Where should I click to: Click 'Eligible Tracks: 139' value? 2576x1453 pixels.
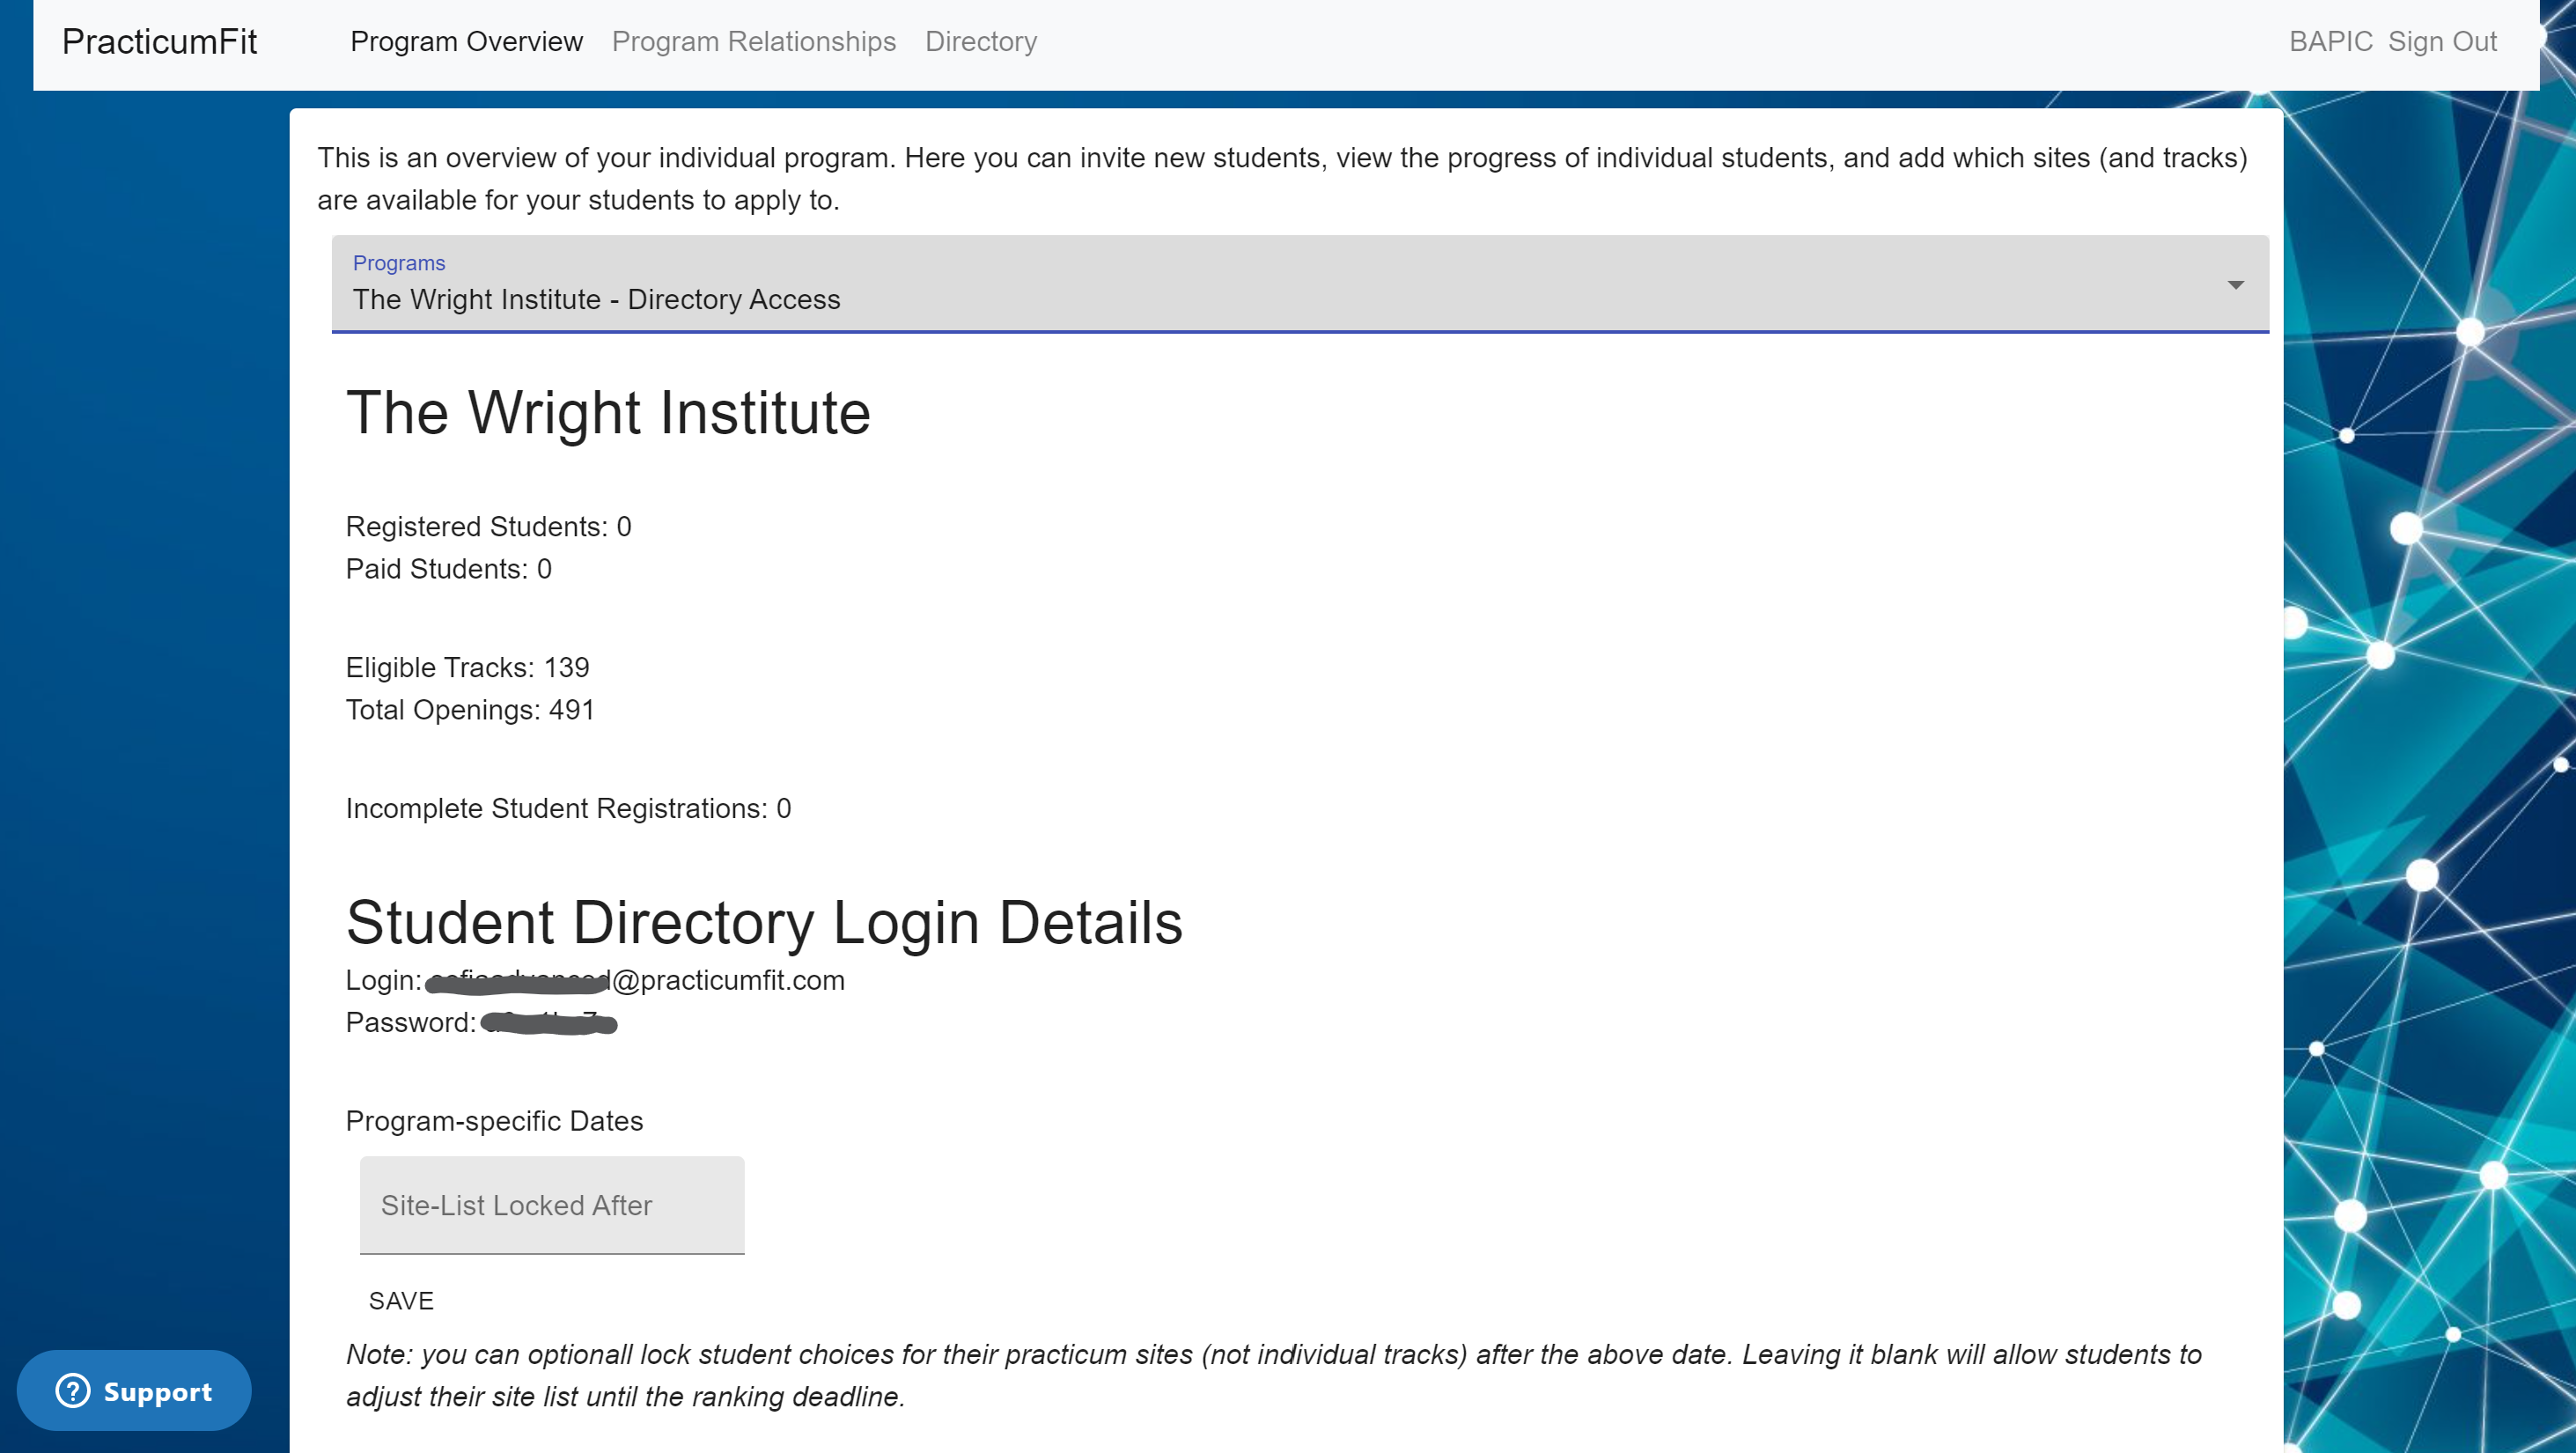coord(467,668)
